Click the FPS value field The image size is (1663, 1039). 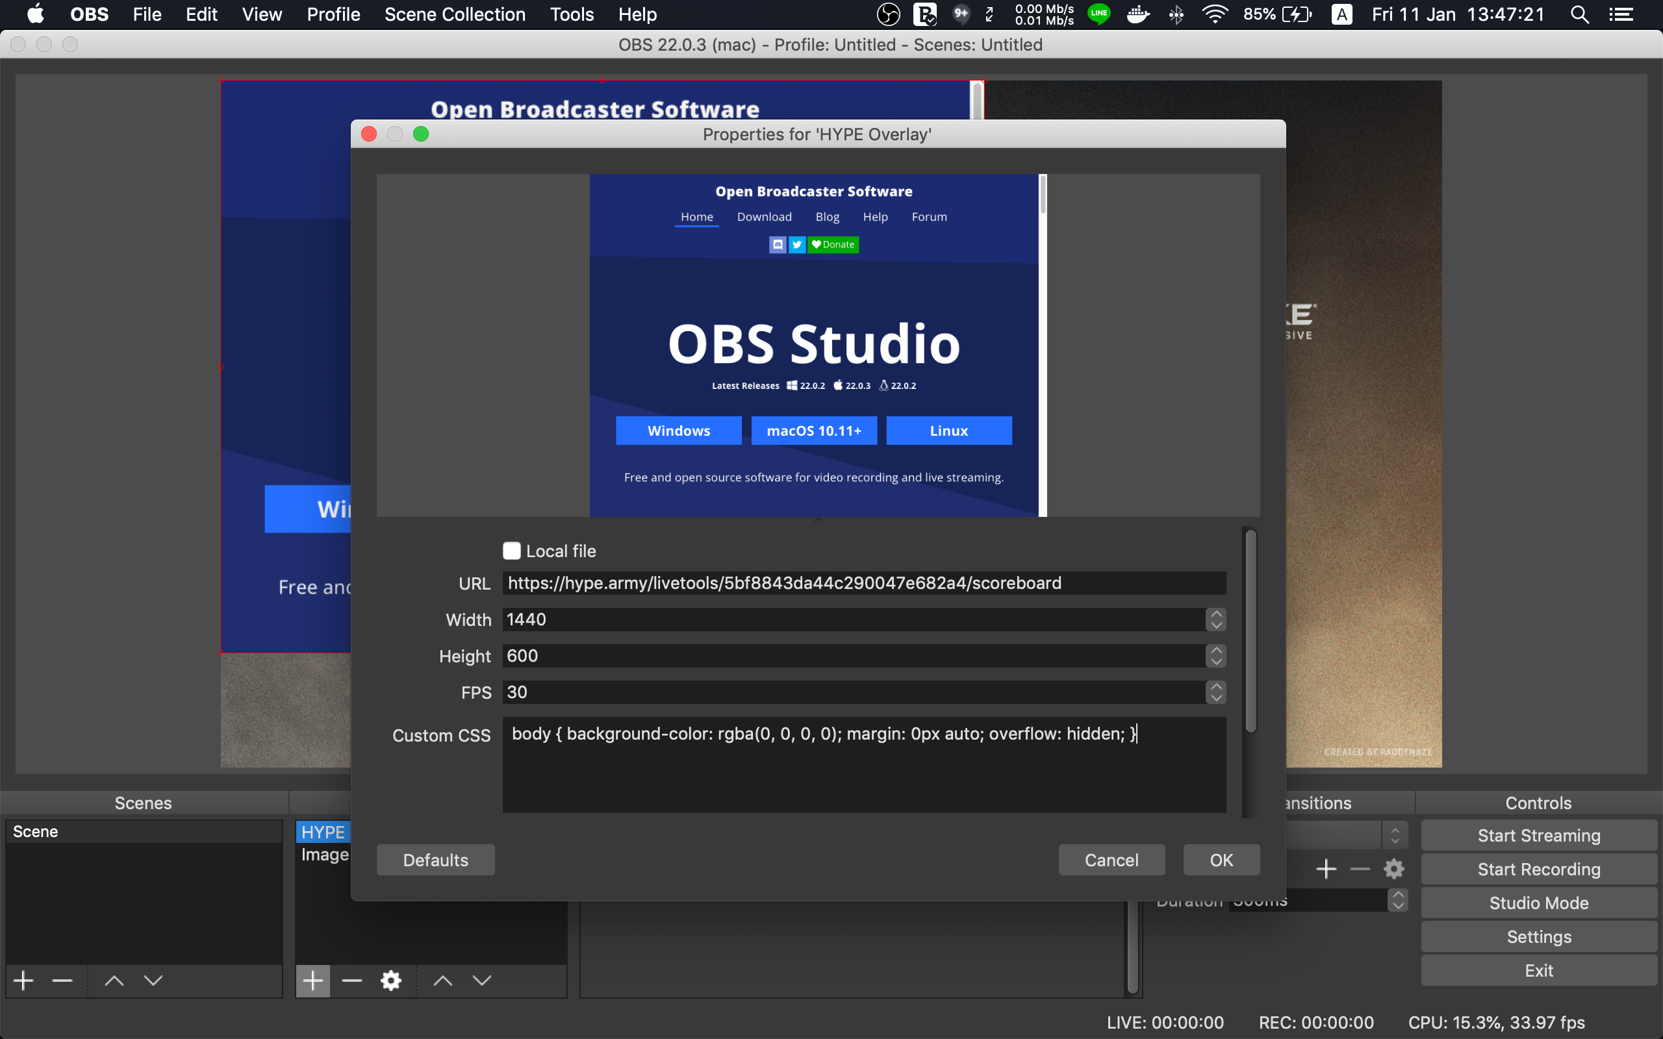tap(854, 693)
